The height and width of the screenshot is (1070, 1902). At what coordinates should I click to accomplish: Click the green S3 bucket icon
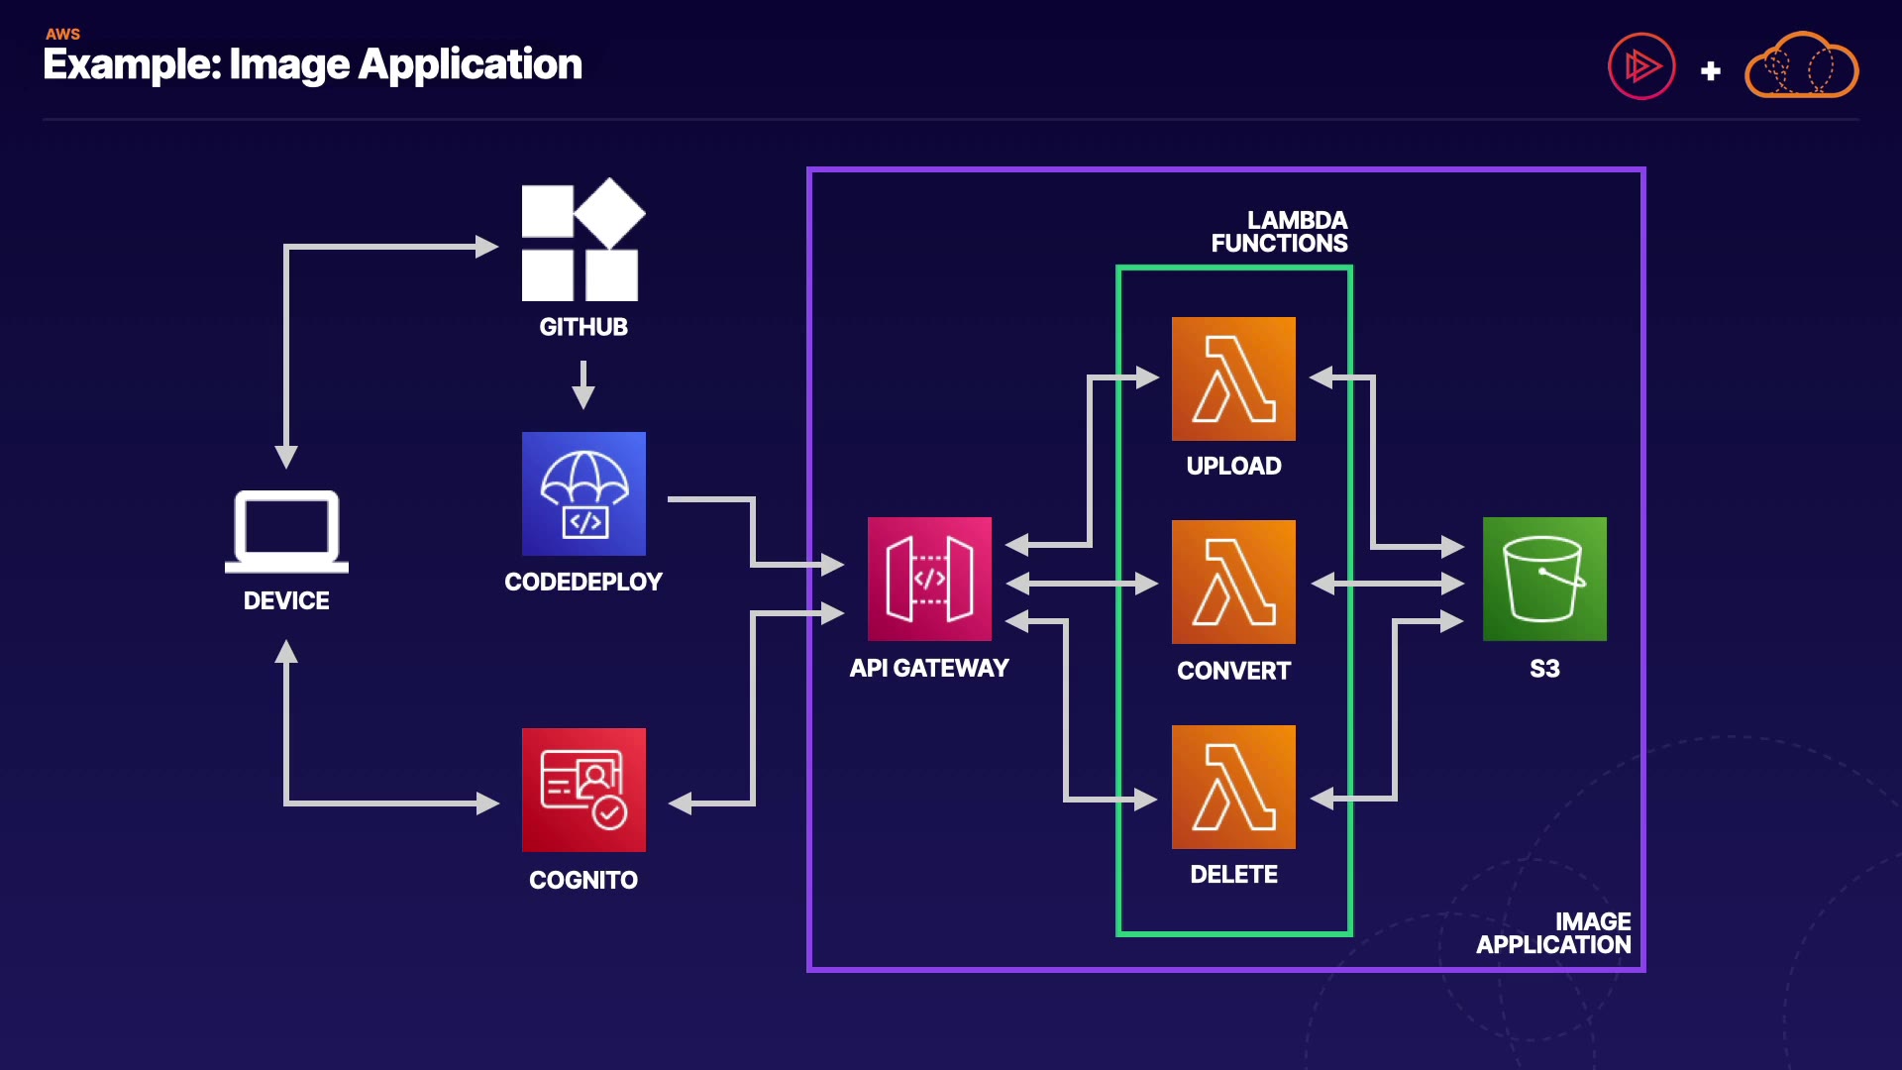1544,579
